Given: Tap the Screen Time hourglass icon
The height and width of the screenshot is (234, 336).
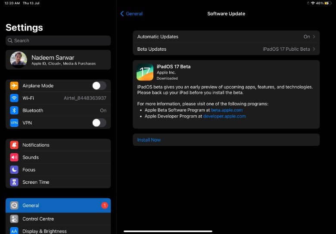Looking at the screenshot, I should click(14, 182).
